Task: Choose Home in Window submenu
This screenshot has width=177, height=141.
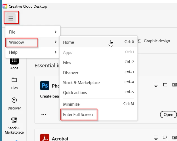Action: pos(98,42)
